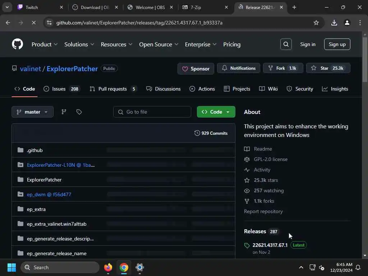Open ep_generate_release_name folder

56,253
